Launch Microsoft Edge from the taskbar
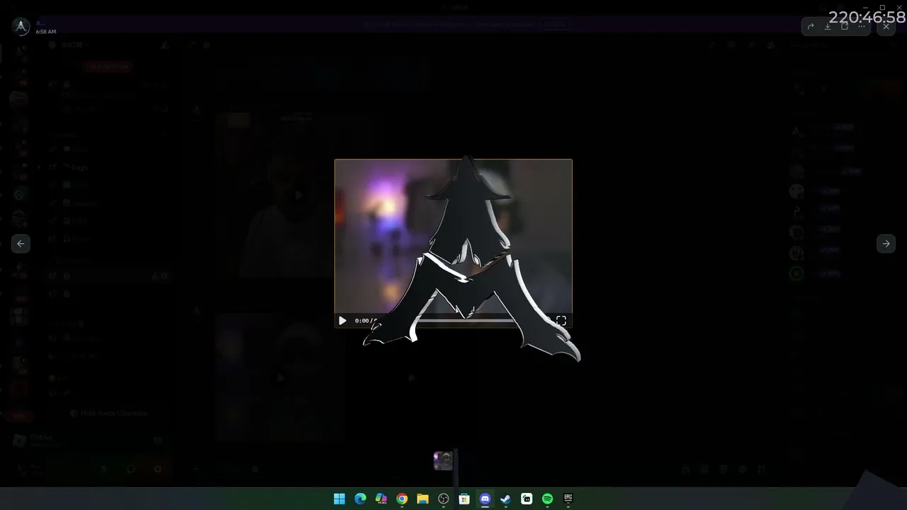Viewport: 907px width, 510px height. 360,499
